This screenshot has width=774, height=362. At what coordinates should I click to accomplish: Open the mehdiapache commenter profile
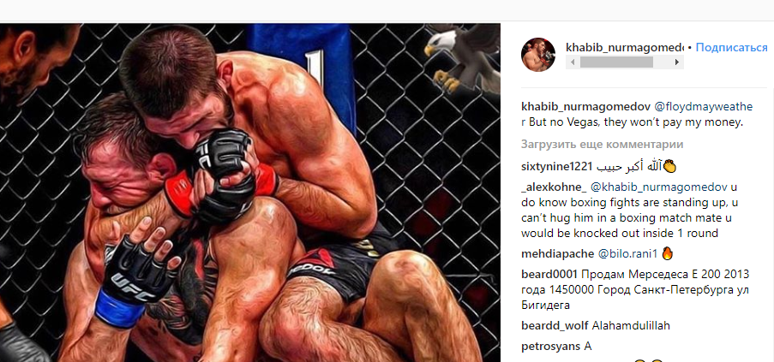click(558, 253)
